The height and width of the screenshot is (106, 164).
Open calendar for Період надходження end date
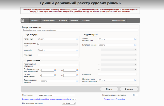pyautogui.click(x=77, y=75)
